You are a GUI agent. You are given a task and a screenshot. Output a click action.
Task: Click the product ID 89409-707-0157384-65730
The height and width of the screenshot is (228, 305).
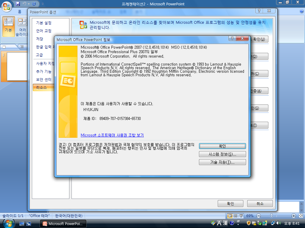tap(120, 118)
